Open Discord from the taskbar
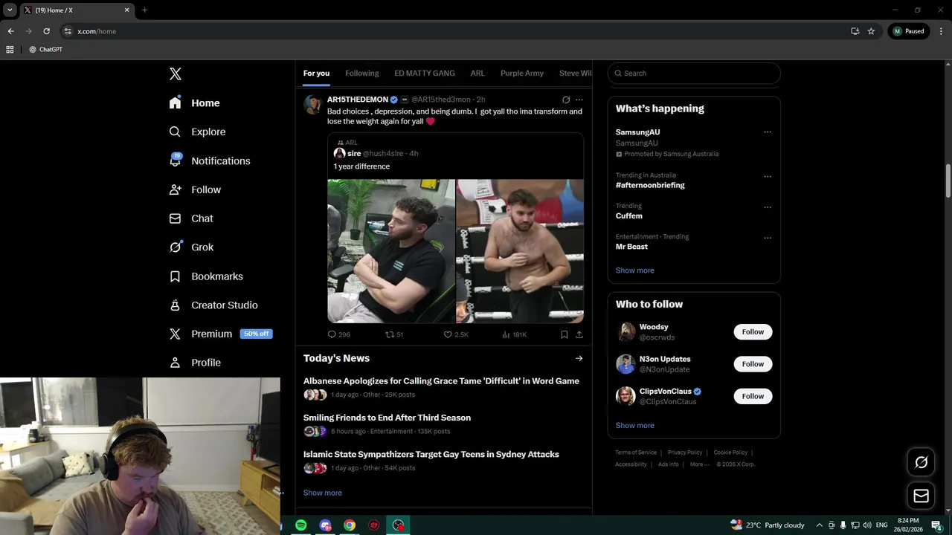Image resolution: width=952 pixels, height=535 pixels. point(326,525)
